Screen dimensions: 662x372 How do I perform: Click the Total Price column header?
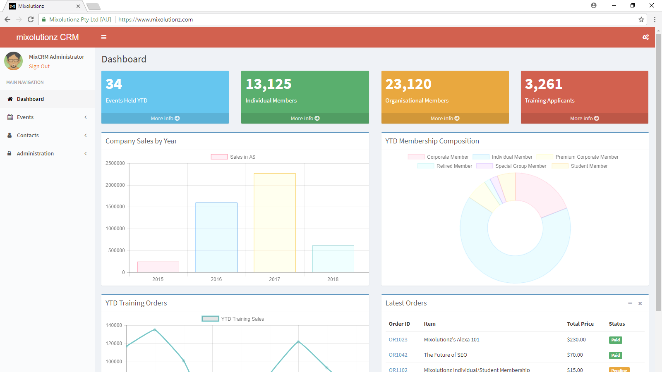tap(580, 324)
